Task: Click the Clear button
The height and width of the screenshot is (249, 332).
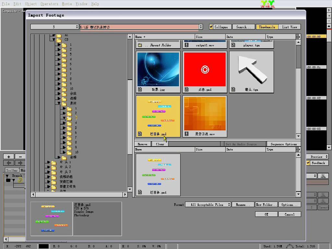Action: [160, 144]
